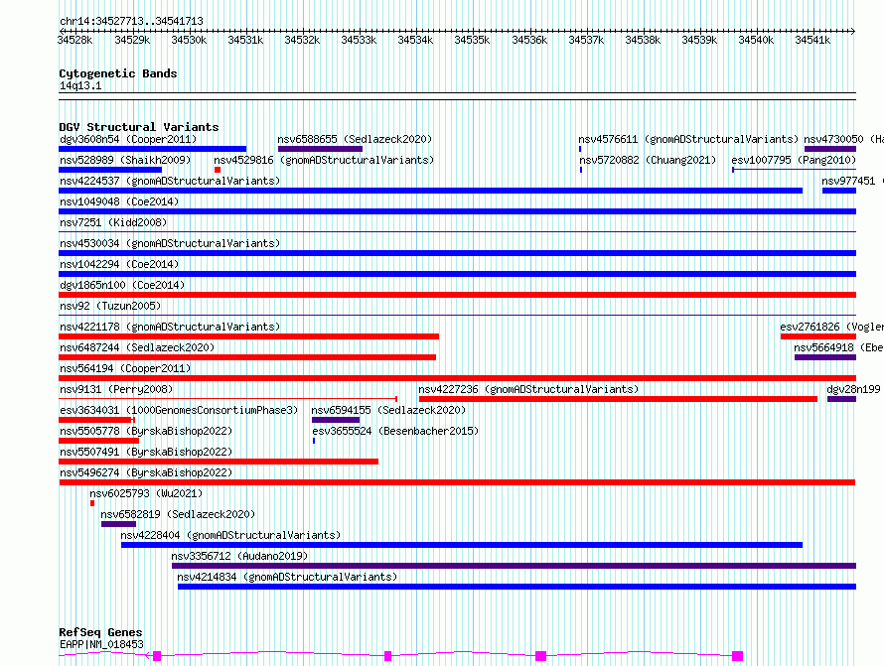Click dgv1865n100 (Coe2014) label
The image size is (884, 666).
pos(122,285)
